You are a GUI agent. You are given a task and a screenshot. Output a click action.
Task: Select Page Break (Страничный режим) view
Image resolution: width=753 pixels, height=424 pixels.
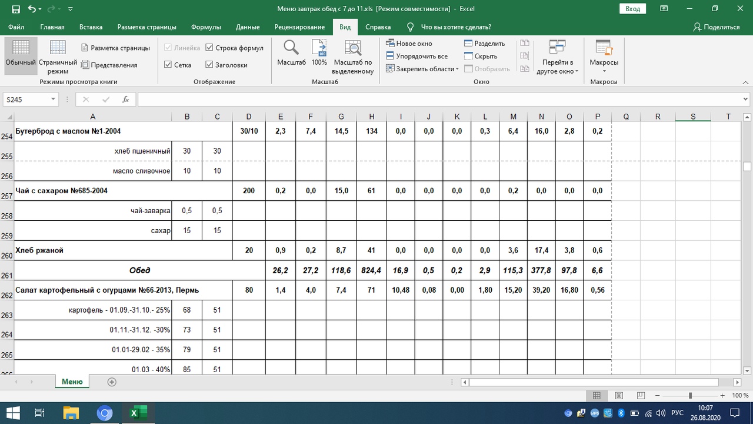(x=58, y=57)
